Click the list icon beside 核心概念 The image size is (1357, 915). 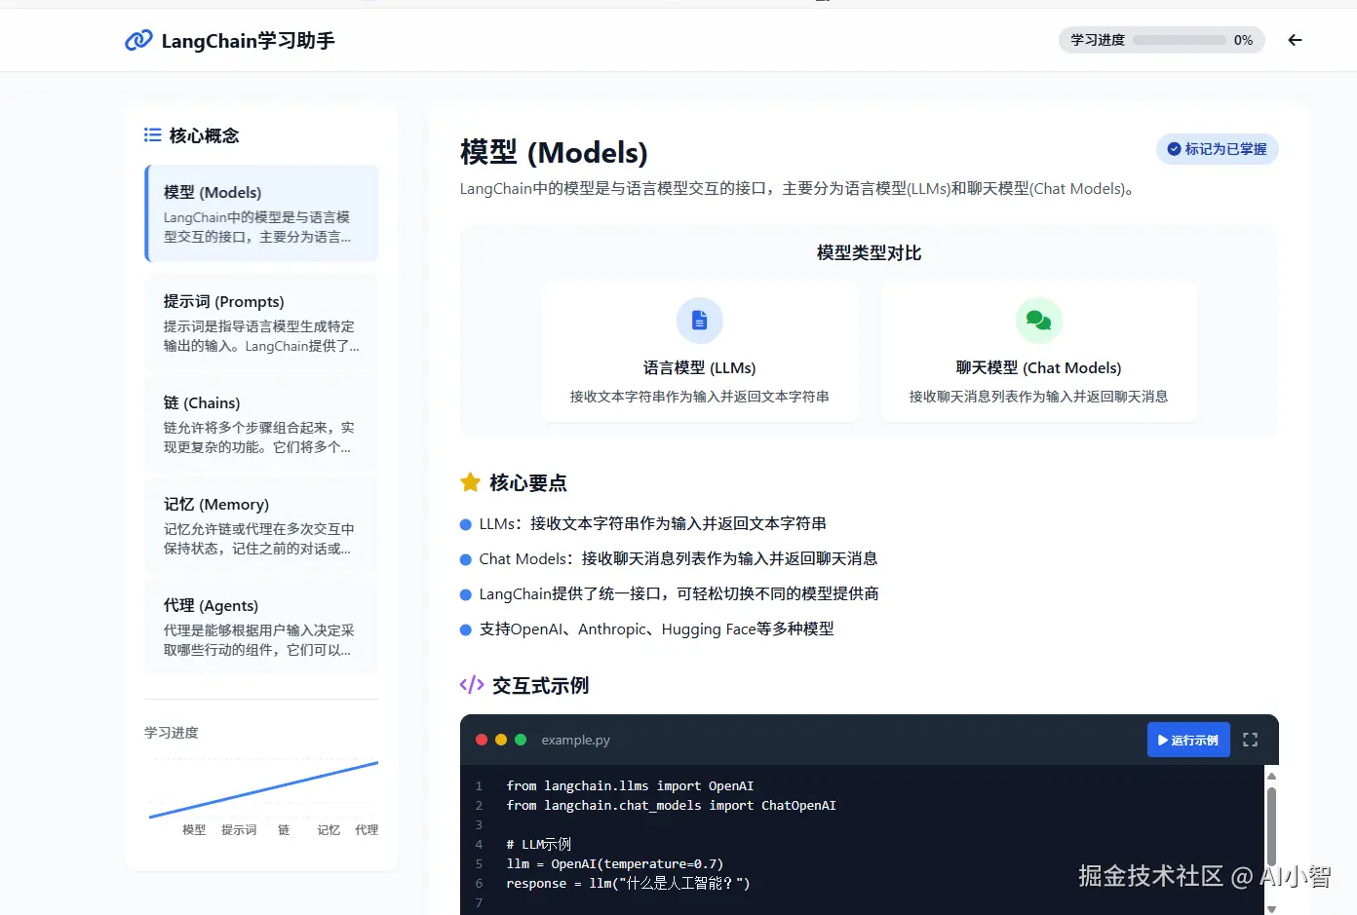tap(152, 135)
